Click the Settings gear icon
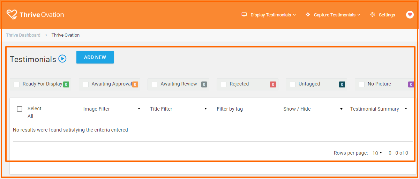This screenshot has width=419, height=179. click(x=373, y=15)
